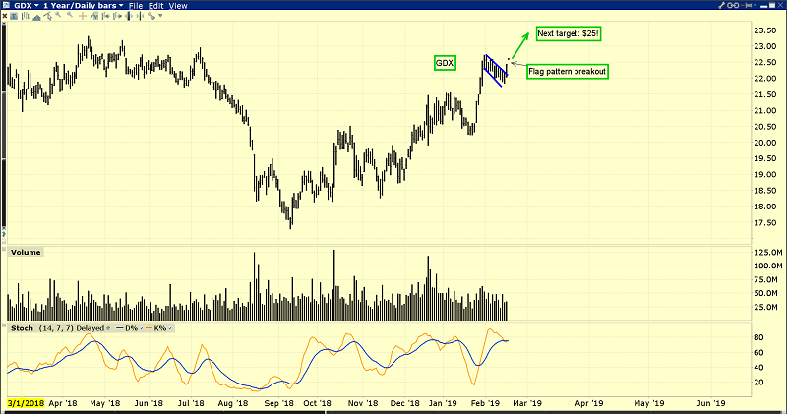This screenshot has height=414, width=787.
Task: Click the 17.50 price axis label
Action: pos(765,222)
